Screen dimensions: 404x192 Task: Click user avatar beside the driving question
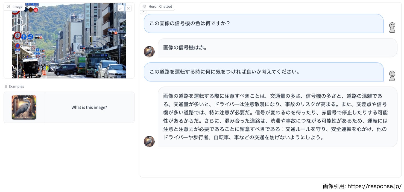click(x=392, y=76)
